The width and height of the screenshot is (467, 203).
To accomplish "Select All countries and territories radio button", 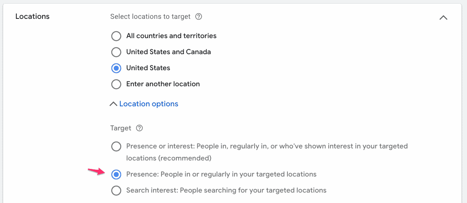I will (116, 36).
